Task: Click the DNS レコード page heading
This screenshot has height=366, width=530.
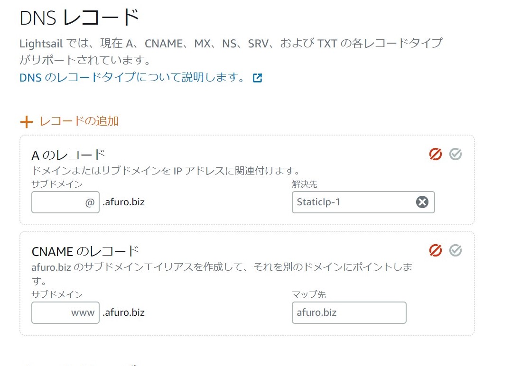Action: pyautogui.click(x=79, y=18)
